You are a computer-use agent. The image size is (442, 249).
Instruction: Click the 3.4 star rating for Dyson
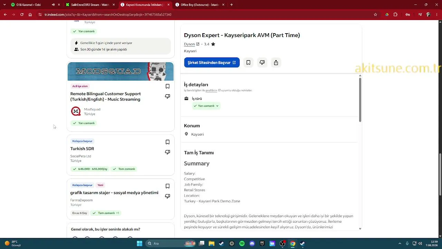[210, 44]
